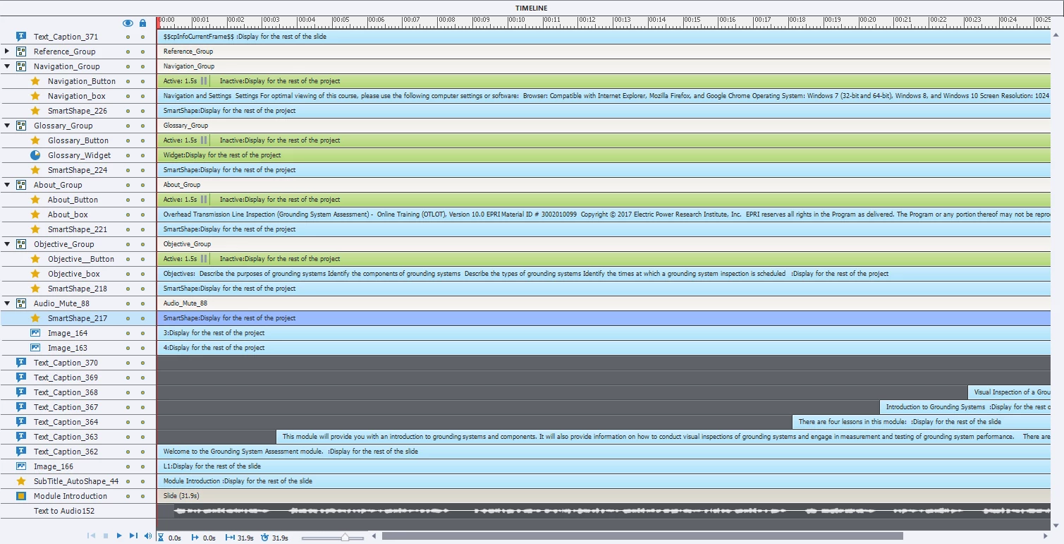Click the Text_Caption_362 caption icon
The image size is (1064, 544).
[21, 451]
